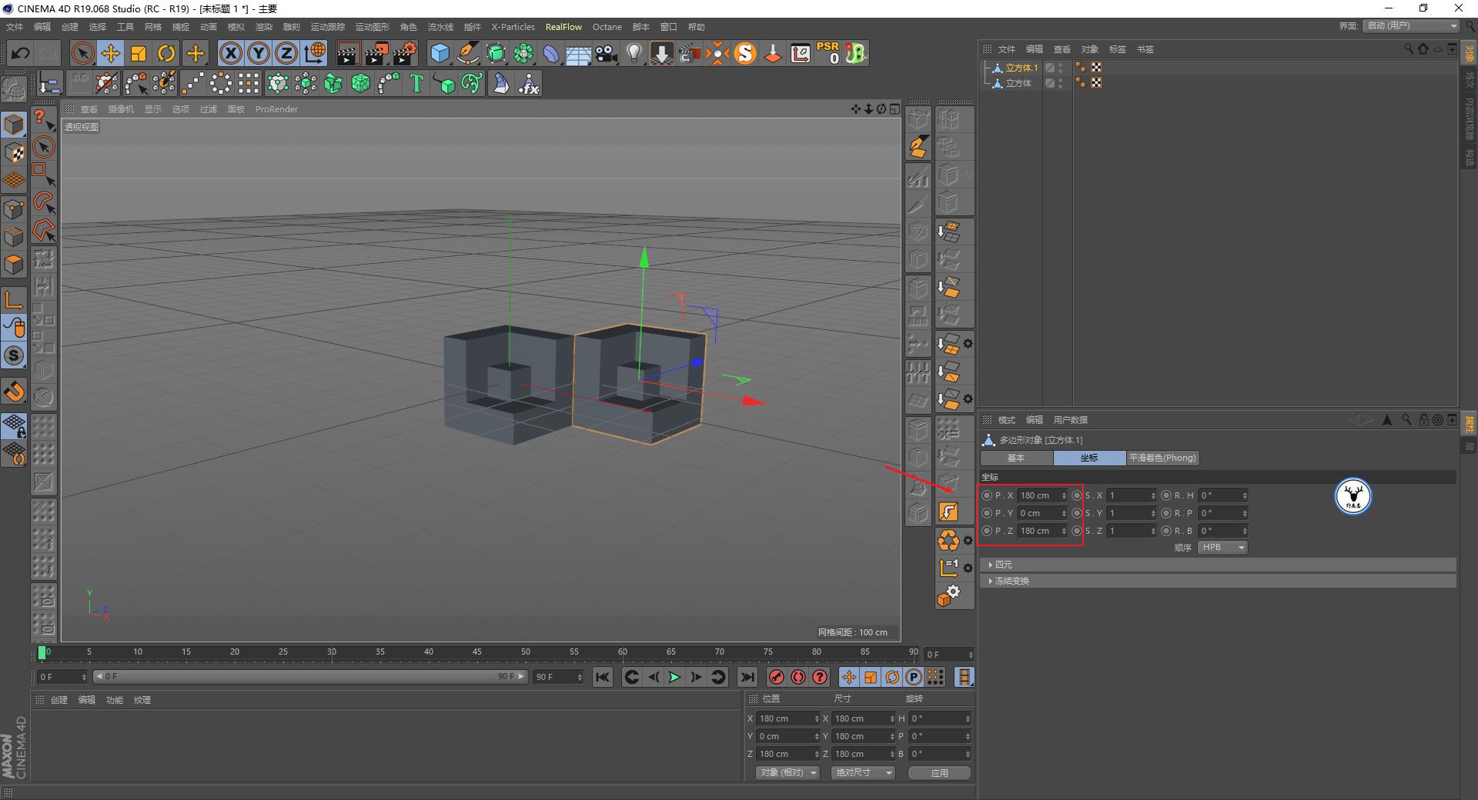Image resolution: width=1478 pixels, height=800 pixels.
Task: Open the 启动(用户) layout dropdown
Action: (x=1409, y=25)
